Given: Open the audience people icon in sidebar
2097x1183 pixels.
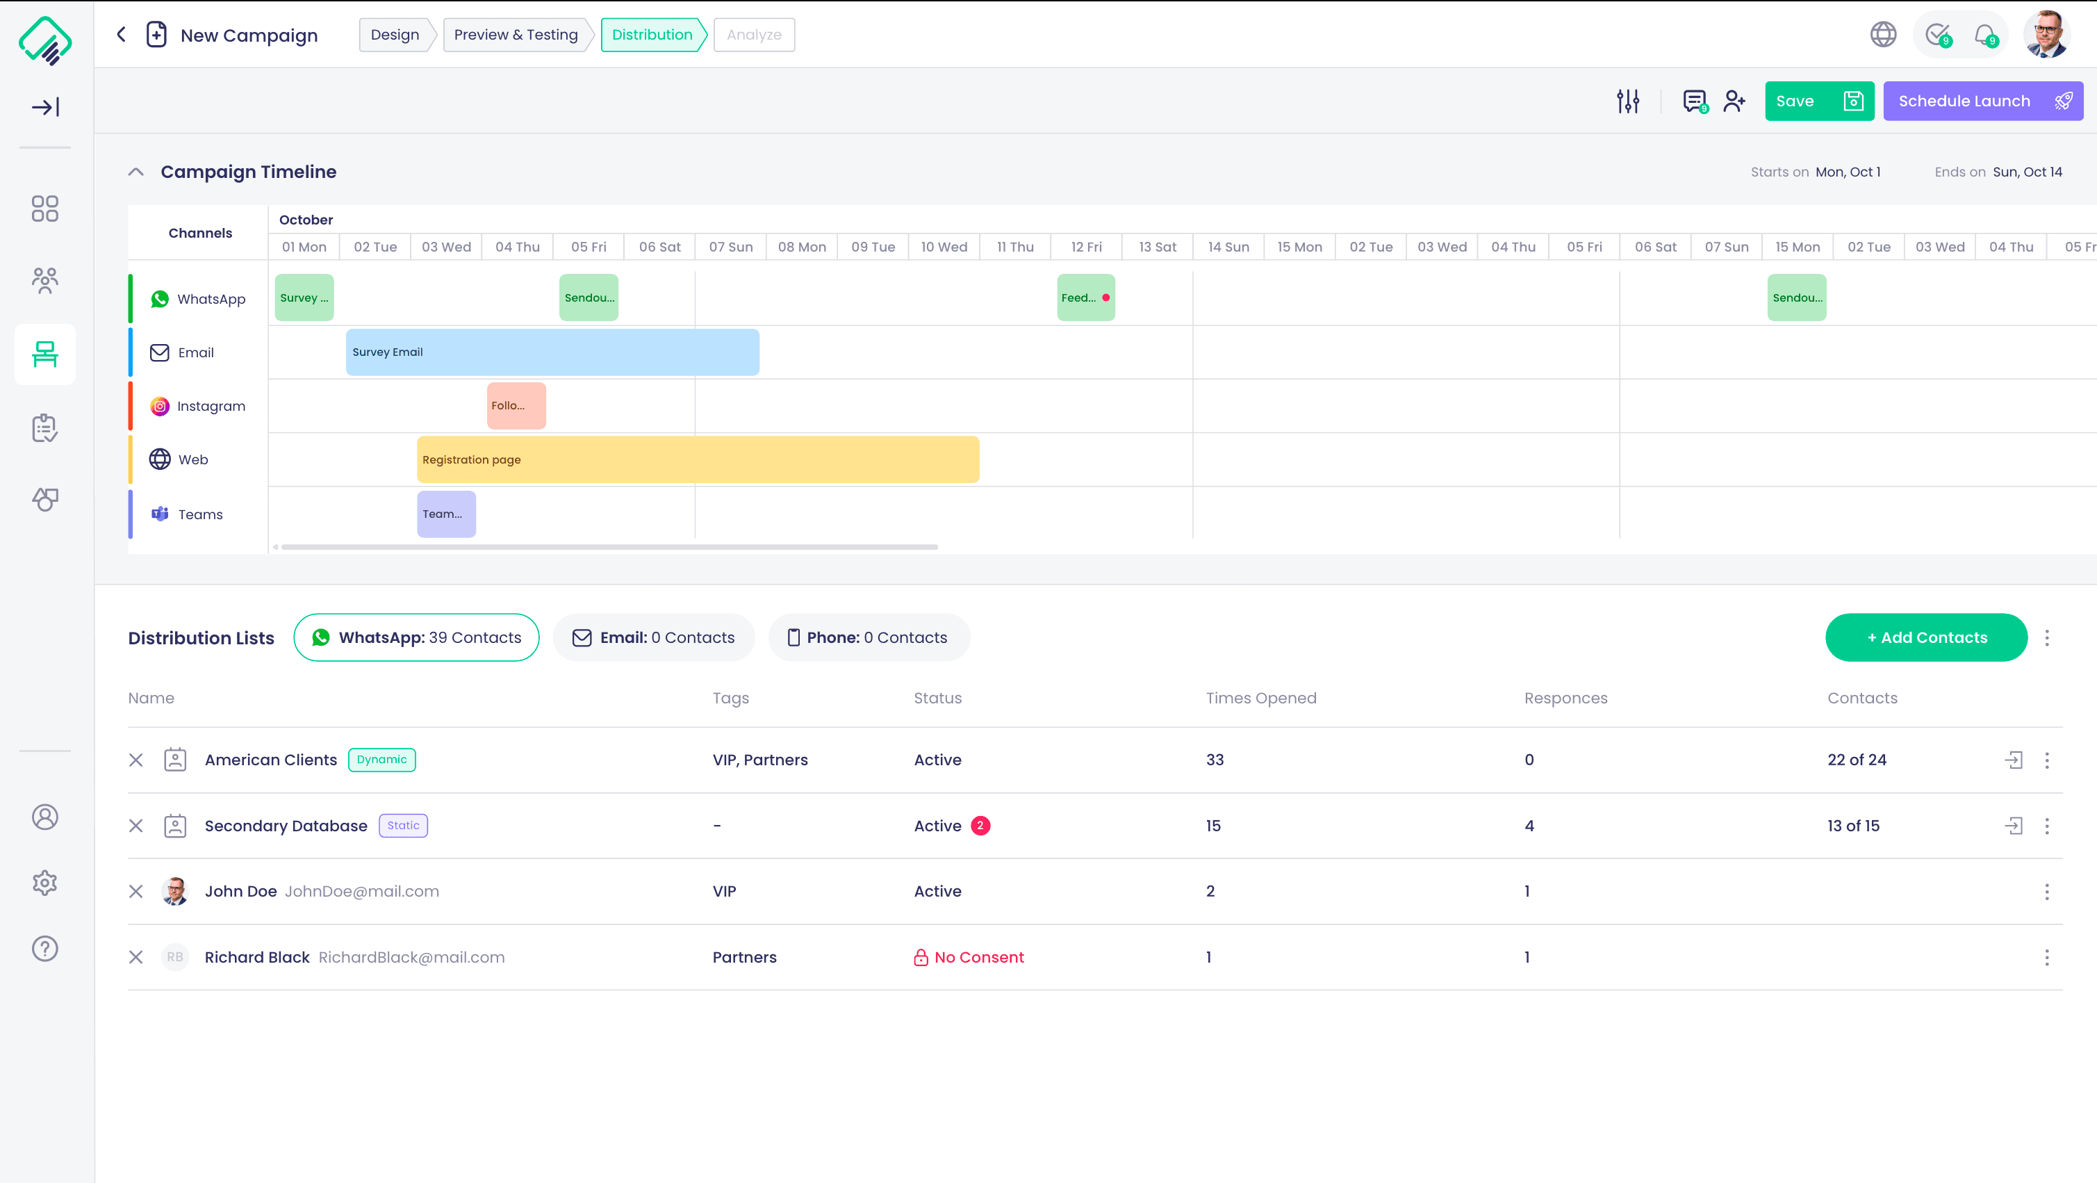Looking at the screenshot, I should (x=44, y=281).
